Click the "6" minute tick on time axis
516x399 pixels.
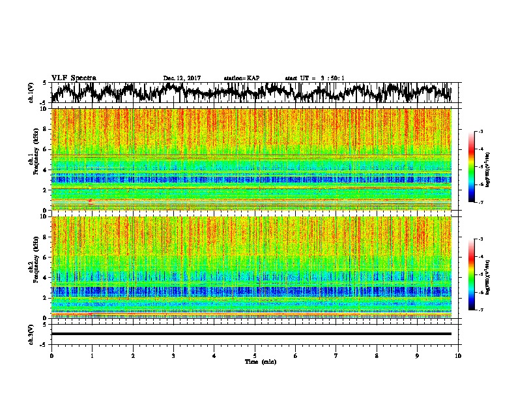point(296,356)
